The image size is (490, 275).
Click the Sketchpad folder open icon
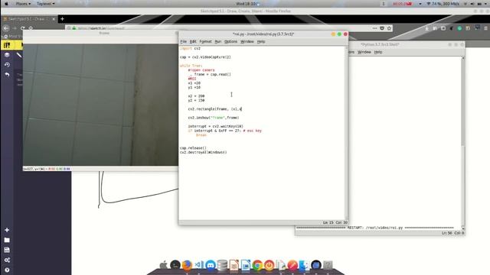click(x=7, y=240)
